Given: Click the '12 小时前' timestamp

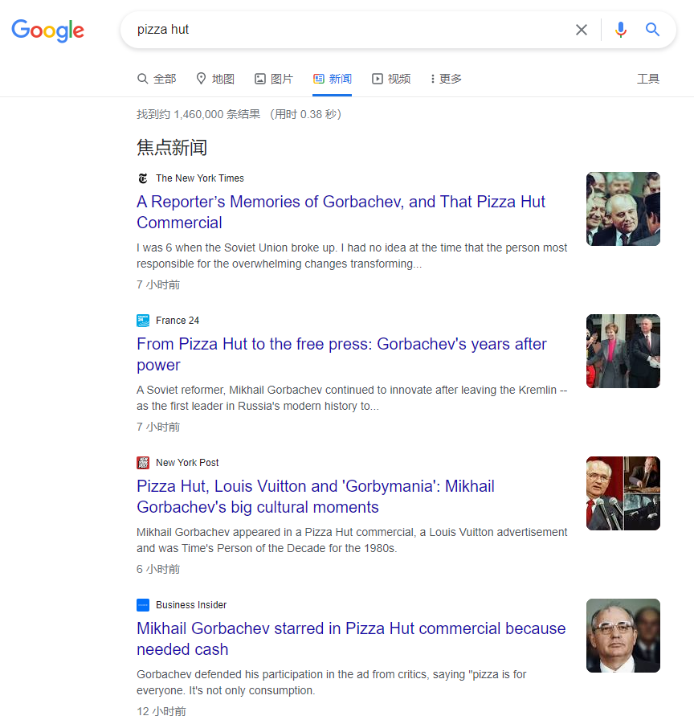Looking at the screenshot, I should 161,712.
